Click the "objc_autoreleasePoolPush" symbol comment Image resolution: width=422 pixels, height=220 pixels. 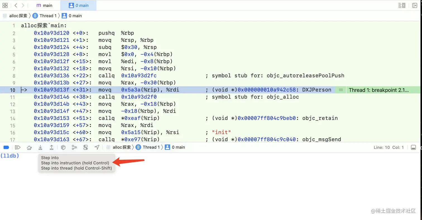pyautogui.click(x=306, y=76)
